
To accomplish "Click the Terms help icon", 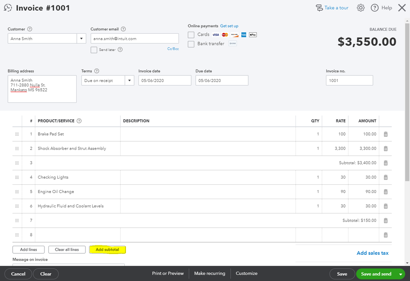I will [96, 71].
